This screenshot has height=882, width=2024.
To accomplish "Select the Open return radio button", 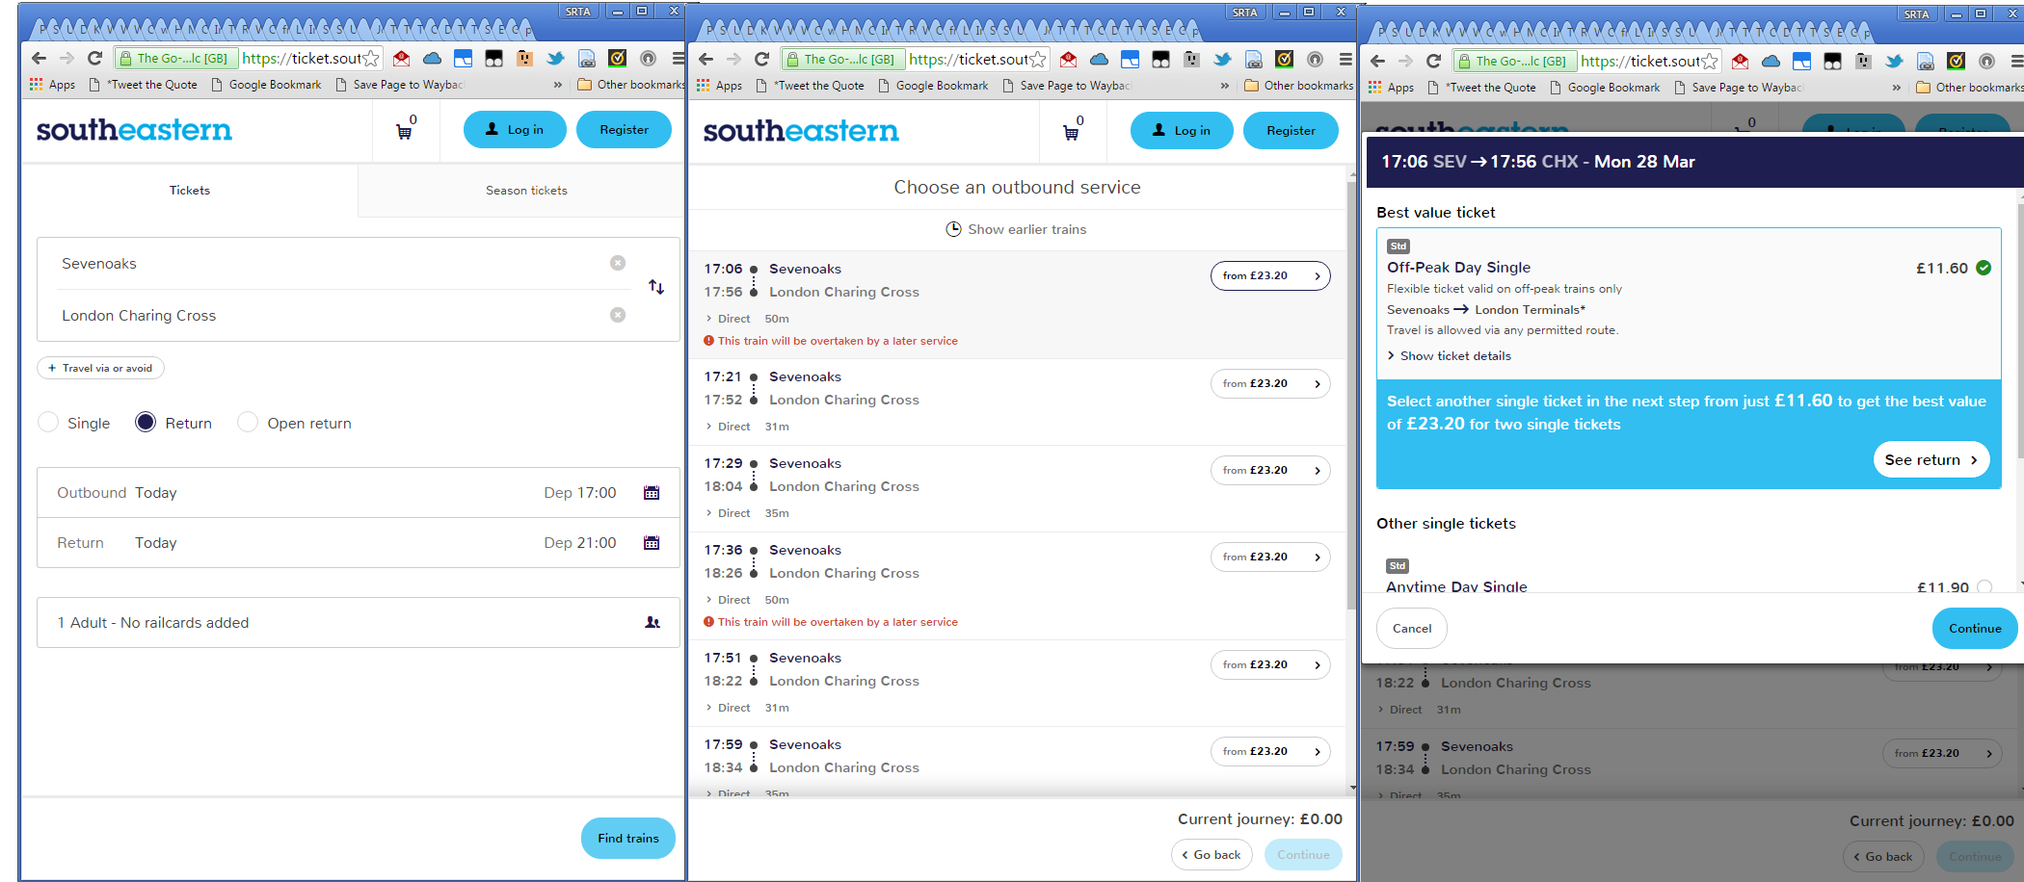I will pos(248,423).
